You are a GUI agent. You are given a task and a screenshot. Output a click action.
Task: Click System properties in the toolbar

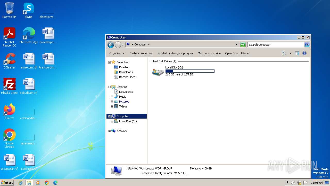tap(141, 53)
